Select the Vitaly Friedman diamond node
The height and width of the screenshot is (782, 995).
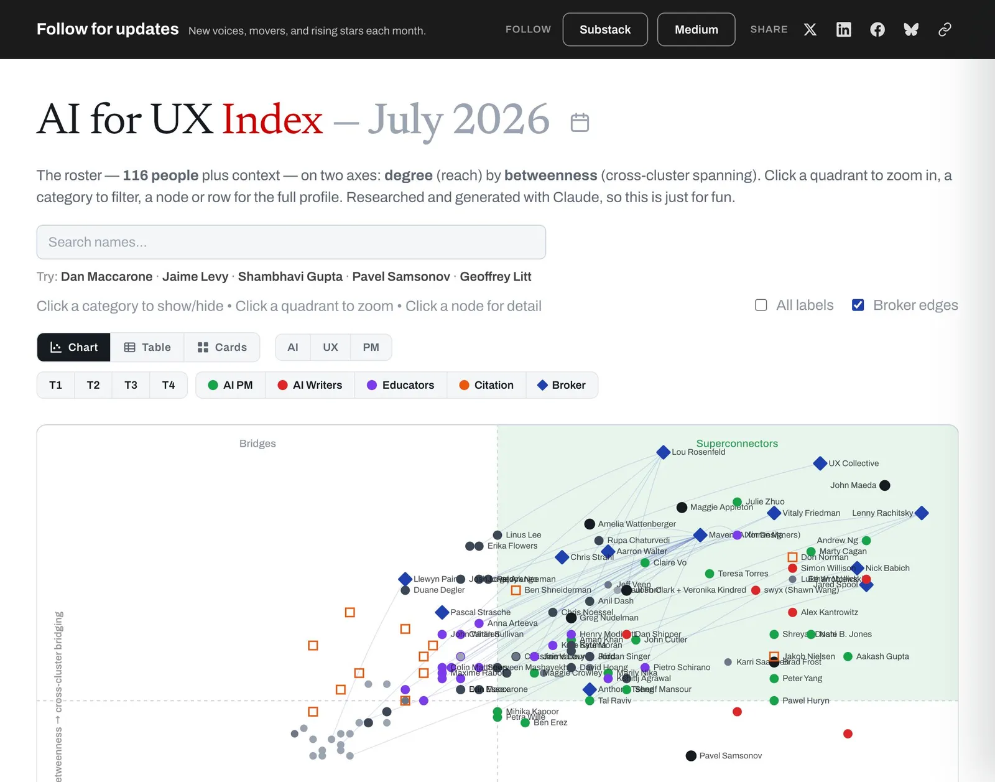pos(774,513)
